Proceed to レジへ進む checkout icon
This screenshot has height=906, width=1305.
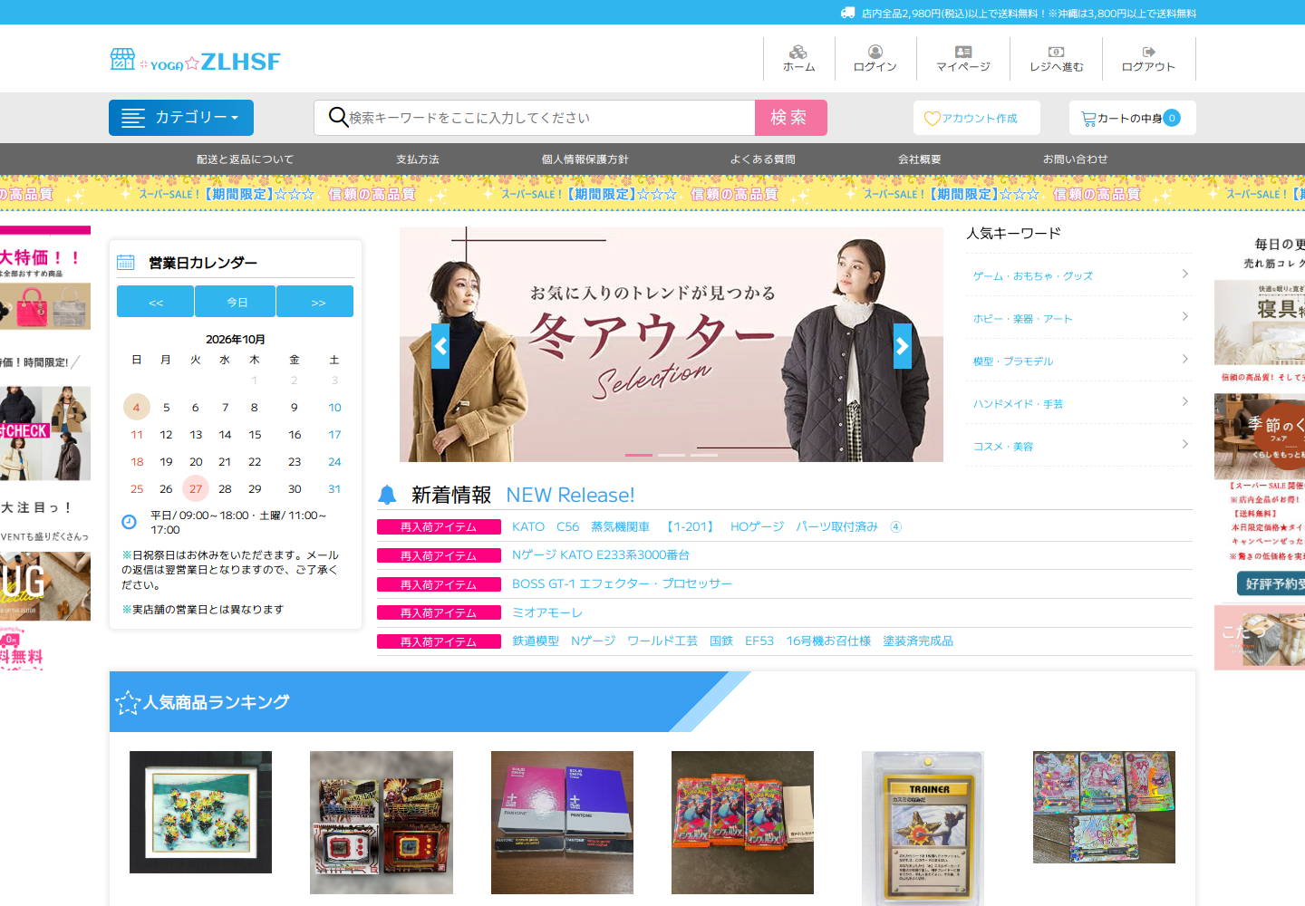coord(1056,52)
